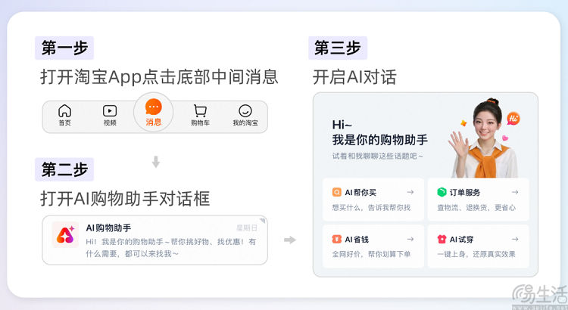The image size is (568, 310).
Task: Open the 订单服务 card title
Action: pos(465,193)
